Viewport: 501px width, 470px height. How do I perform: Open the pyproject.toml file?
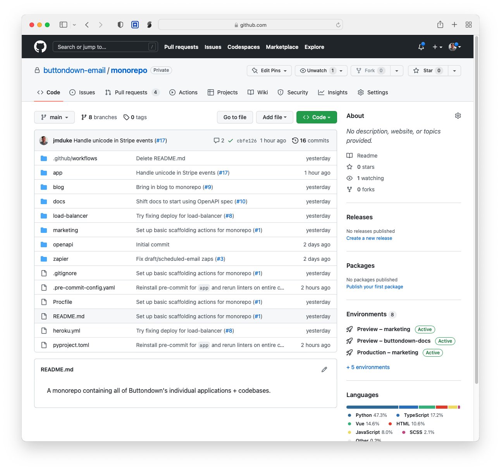point(71,345)
